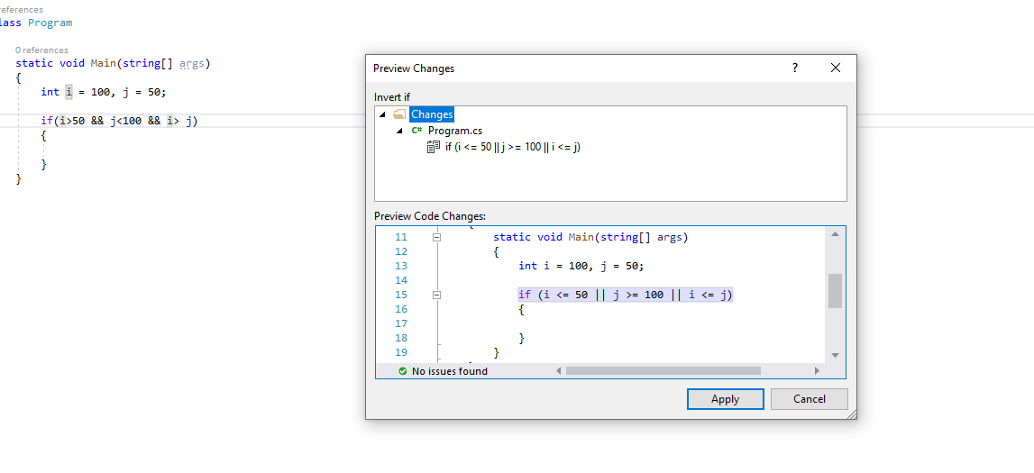Collapse the Program.cs tree node
This screenshot has width=1034, height=473.
[399, 132]
